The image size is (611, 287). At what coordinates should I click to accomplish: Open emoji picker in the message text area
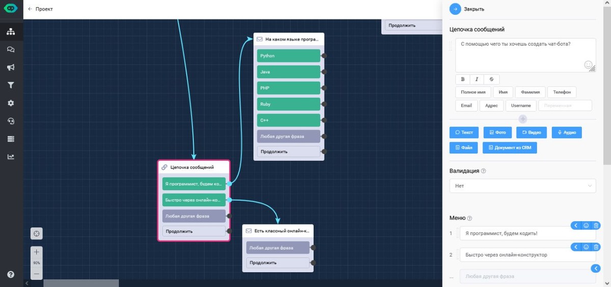pyautogui.click(x=588, y=65)
